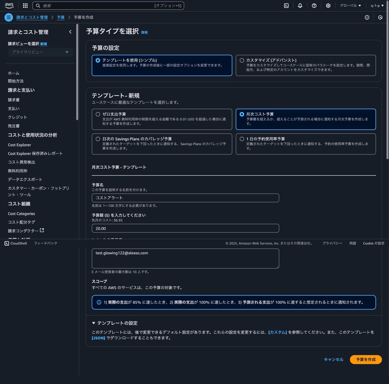Click the info icon in the notification alert box

pyautogui.click(x=99, y=302)
